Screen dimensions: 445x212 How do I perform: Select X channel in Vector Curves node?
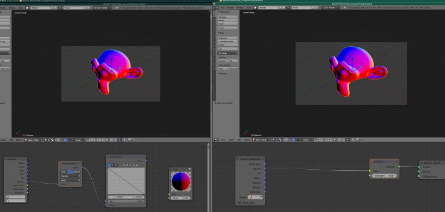coord(109,165)
